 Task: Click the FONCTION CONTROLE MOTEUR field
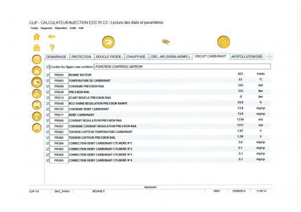(182, 66)
